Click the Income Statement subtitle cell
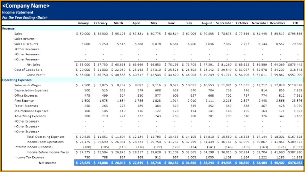This screenshot has height=172, width=305. [18, 12]
